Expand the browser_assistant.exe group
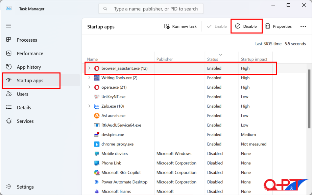 (x=89, y=68)
